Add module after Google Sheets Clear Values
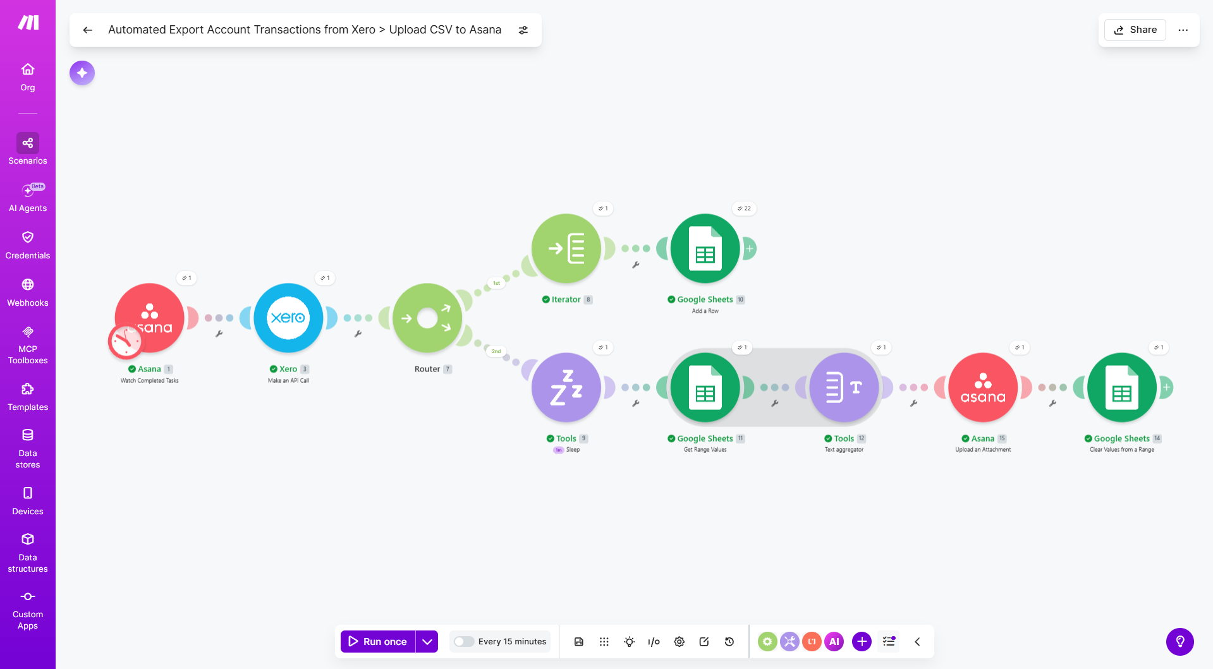This screenshot has height=669, width=1213. tap(1166, 387)
